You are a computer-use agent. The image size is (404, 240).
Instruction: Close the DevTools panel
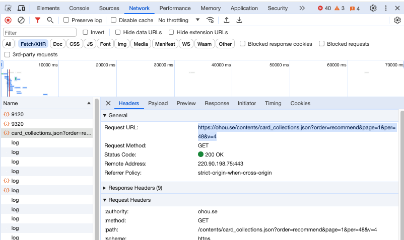(397, 8)
